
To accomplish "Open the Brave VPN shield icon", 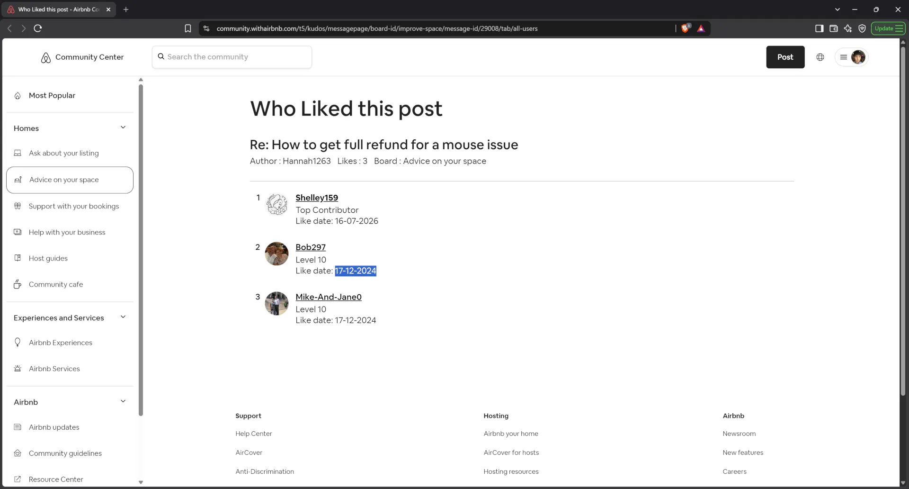I will [x=862, y=28].
